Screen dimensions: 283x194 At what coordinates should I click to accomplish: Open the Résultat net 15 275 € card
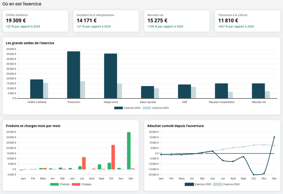pos(177,21)
